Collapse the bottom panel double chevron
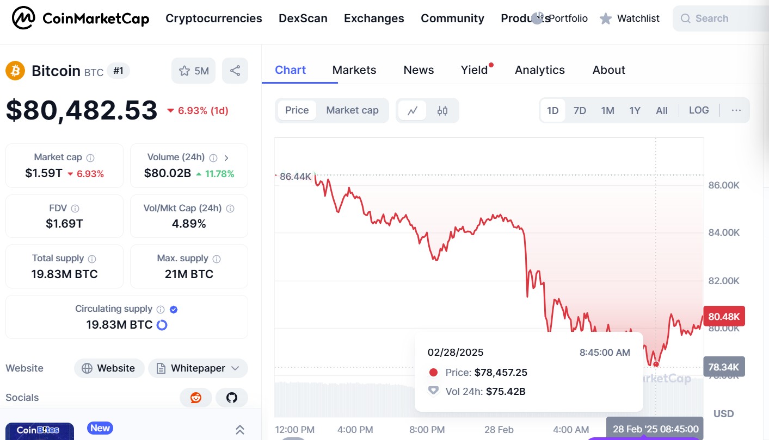The width and height of the screenshot is (769, 440). click(239, 430)
